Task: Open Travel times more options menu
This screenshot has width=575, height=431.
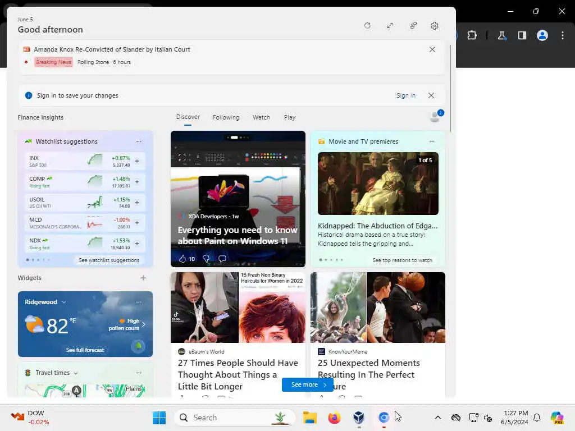Action: (x=139, y=373)
